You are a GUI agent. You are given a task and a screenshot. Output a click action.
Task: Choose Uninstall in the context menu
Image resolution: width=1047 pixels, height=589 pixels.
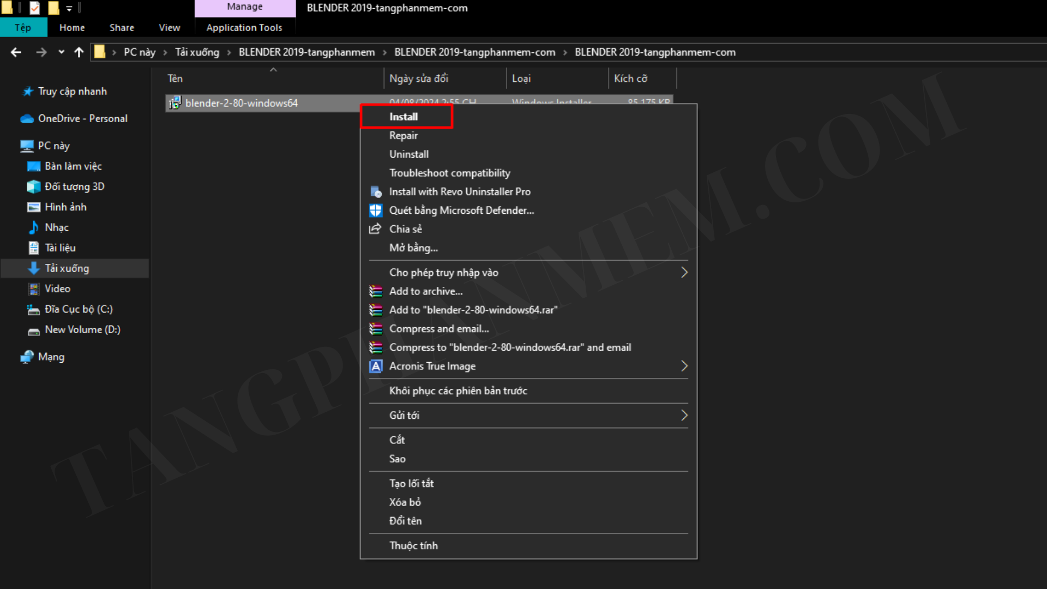tap(409, 154)
